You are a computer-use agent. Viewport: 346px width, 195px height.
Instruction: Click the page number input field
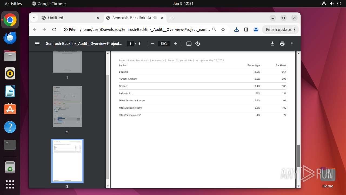(131, 44)
